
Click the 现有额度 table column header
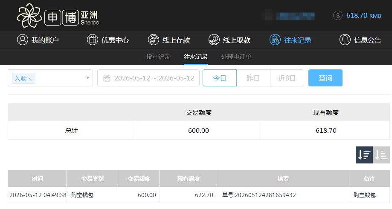pos(189,179)
